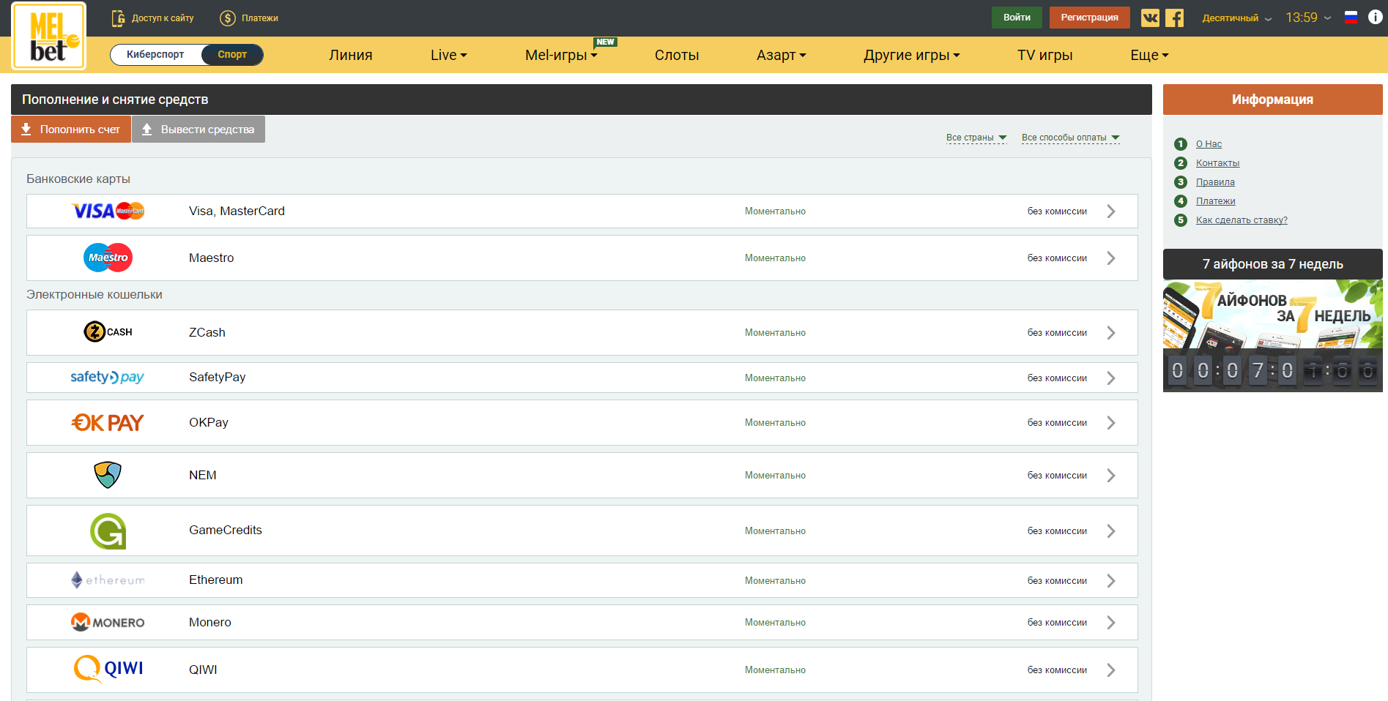Click the Регистрация button
The height and width of the screenshot is (701, 1388).
(x=1089, y=18)
